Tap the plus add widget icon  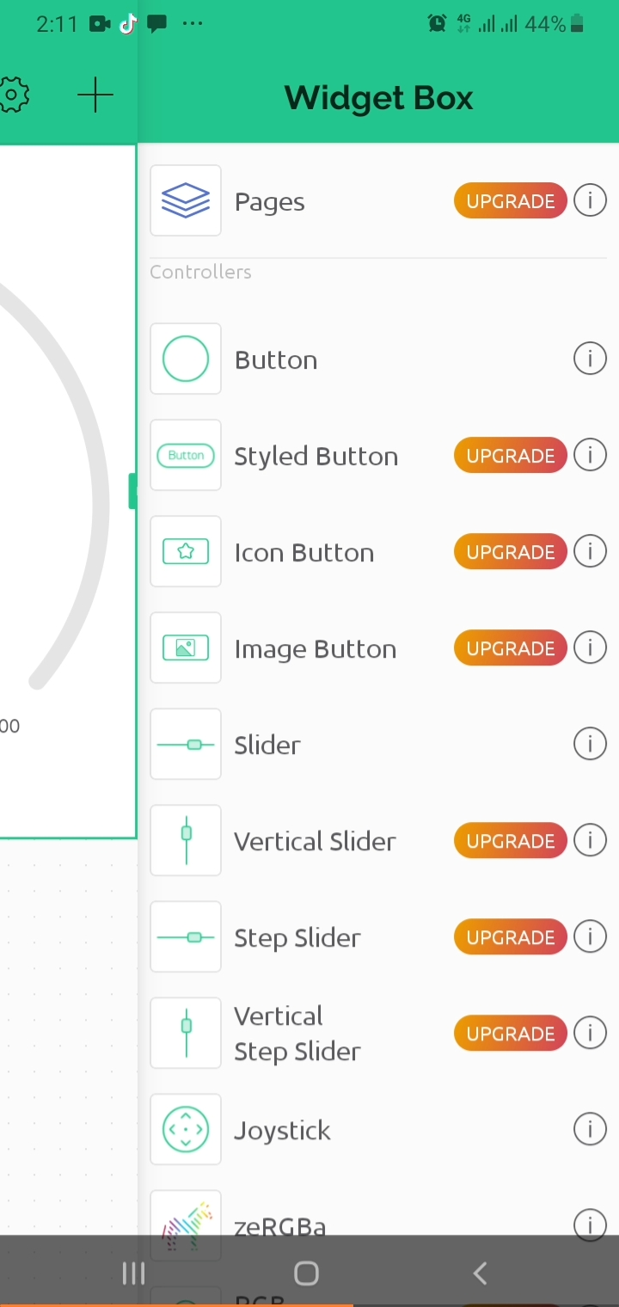[95, 95]
